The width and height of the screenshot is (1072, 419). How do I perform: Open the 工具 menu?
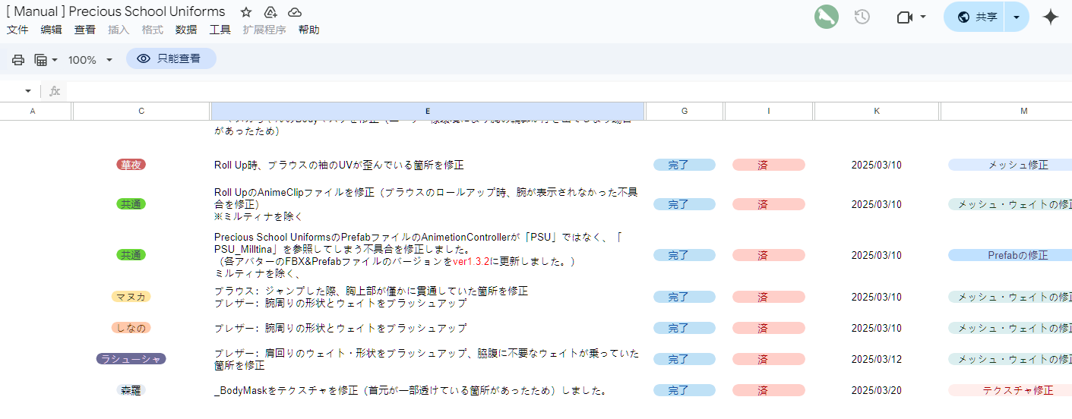coord(220,30)
